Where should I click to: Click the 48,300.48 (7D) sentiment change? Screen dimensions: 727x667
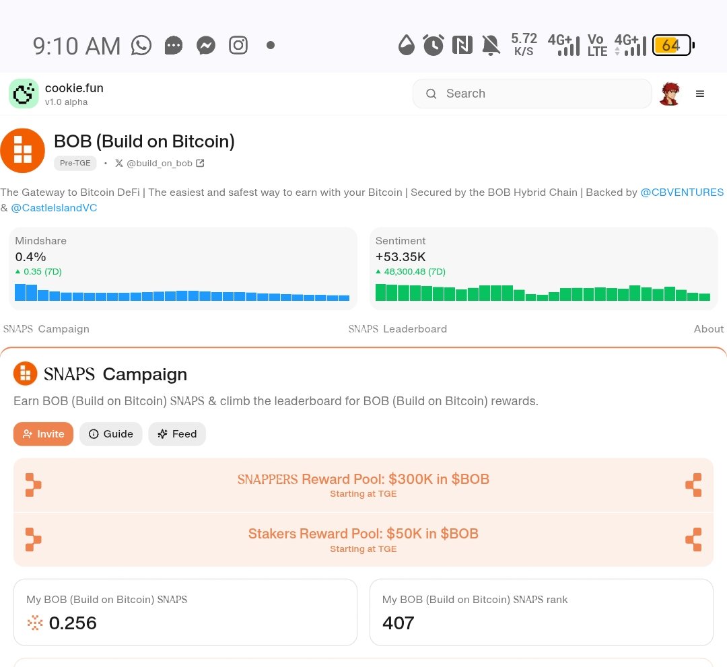(x=411, y=272)
